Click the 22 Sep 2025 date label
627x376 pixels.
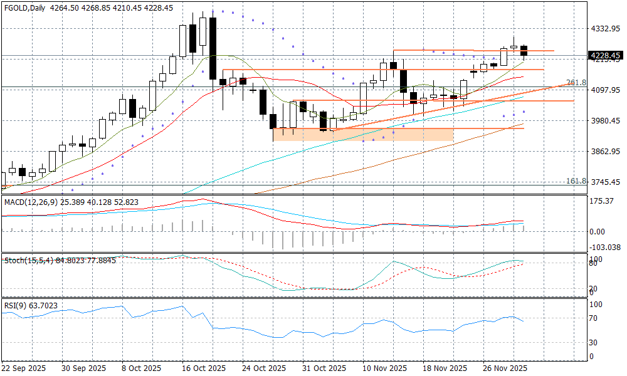(23, 368)
